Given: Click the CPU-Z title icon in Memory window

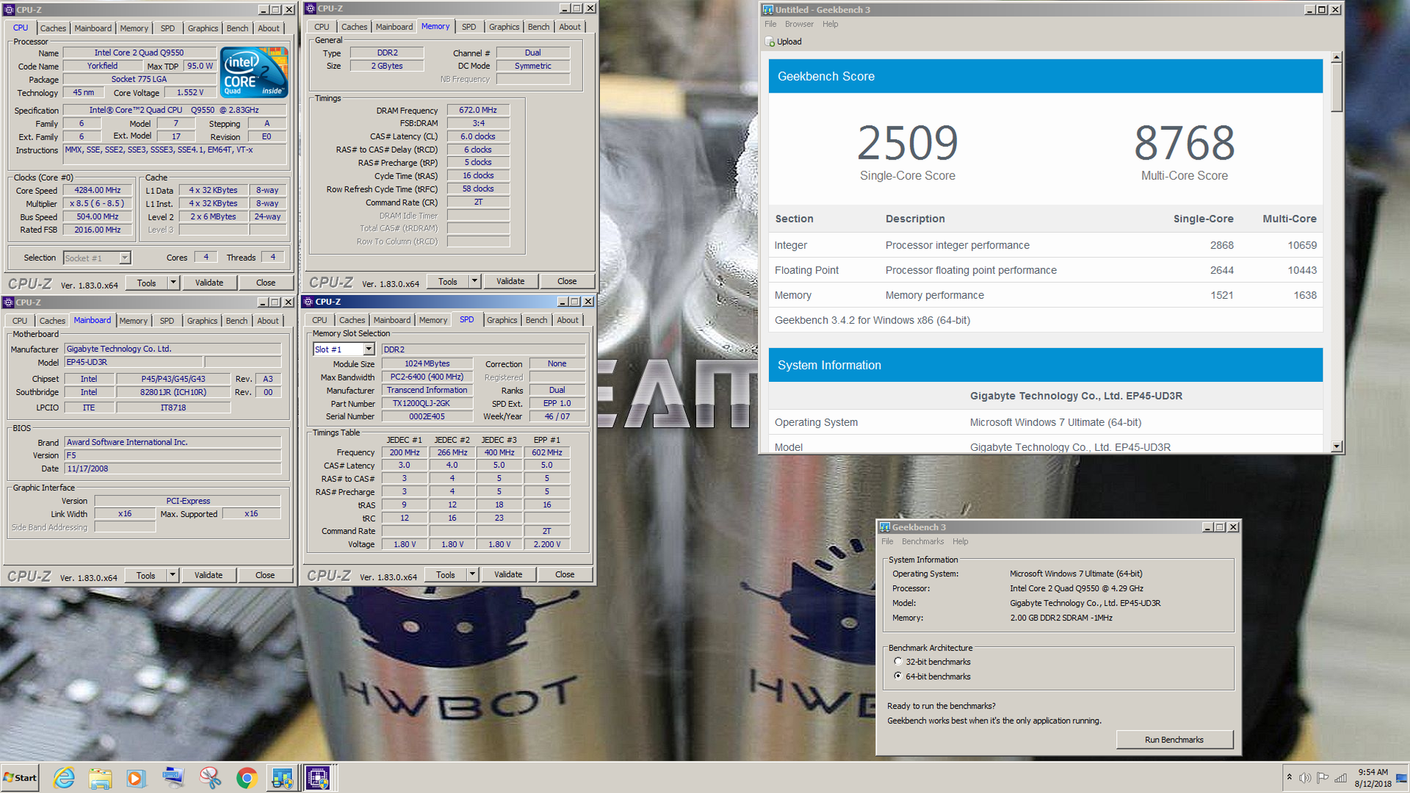Looking at the screenshot, I should tap(311, 8).
